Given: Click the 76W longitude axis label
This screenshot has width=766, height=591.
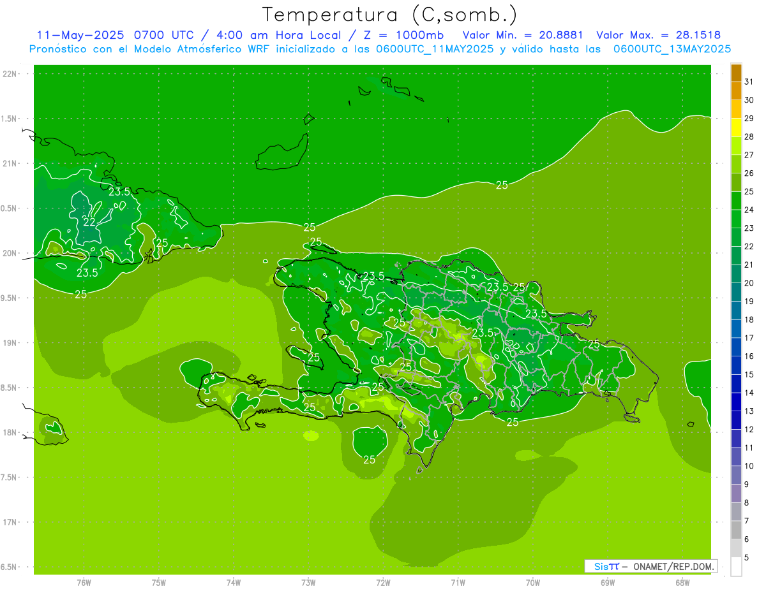Looking at the screenshot, I should 84,583.
